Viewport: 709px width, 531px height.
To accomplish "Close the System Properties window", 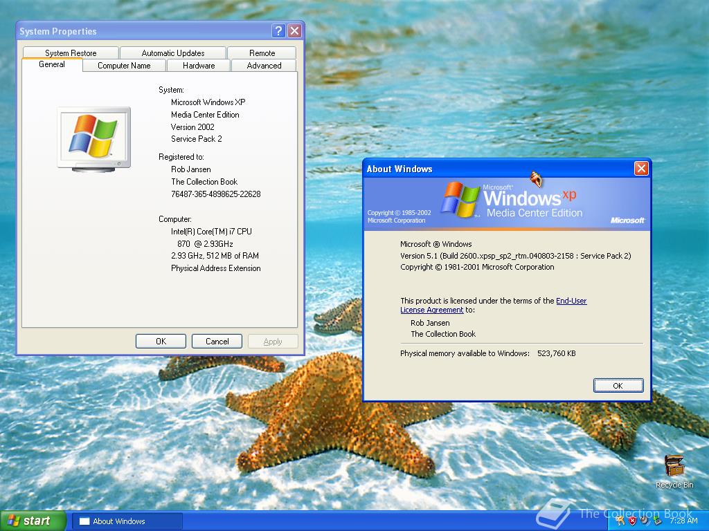I will tap(295, 31).
